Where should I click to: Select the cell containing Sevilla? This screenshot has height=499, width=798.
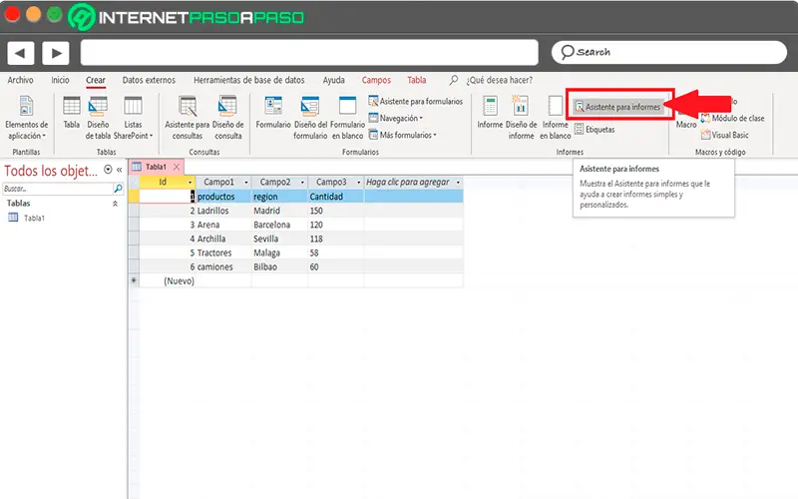(279, 239)
